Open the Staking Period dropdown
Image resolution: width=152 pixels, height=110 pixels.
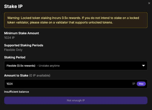pos(76,66)
